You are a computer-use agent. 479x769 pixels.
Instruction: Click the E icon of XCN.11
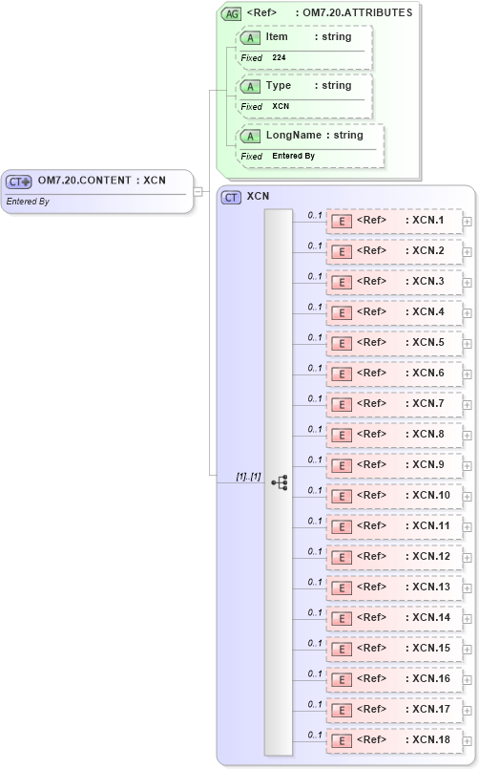pyautogui.click(x=342, y=526)
